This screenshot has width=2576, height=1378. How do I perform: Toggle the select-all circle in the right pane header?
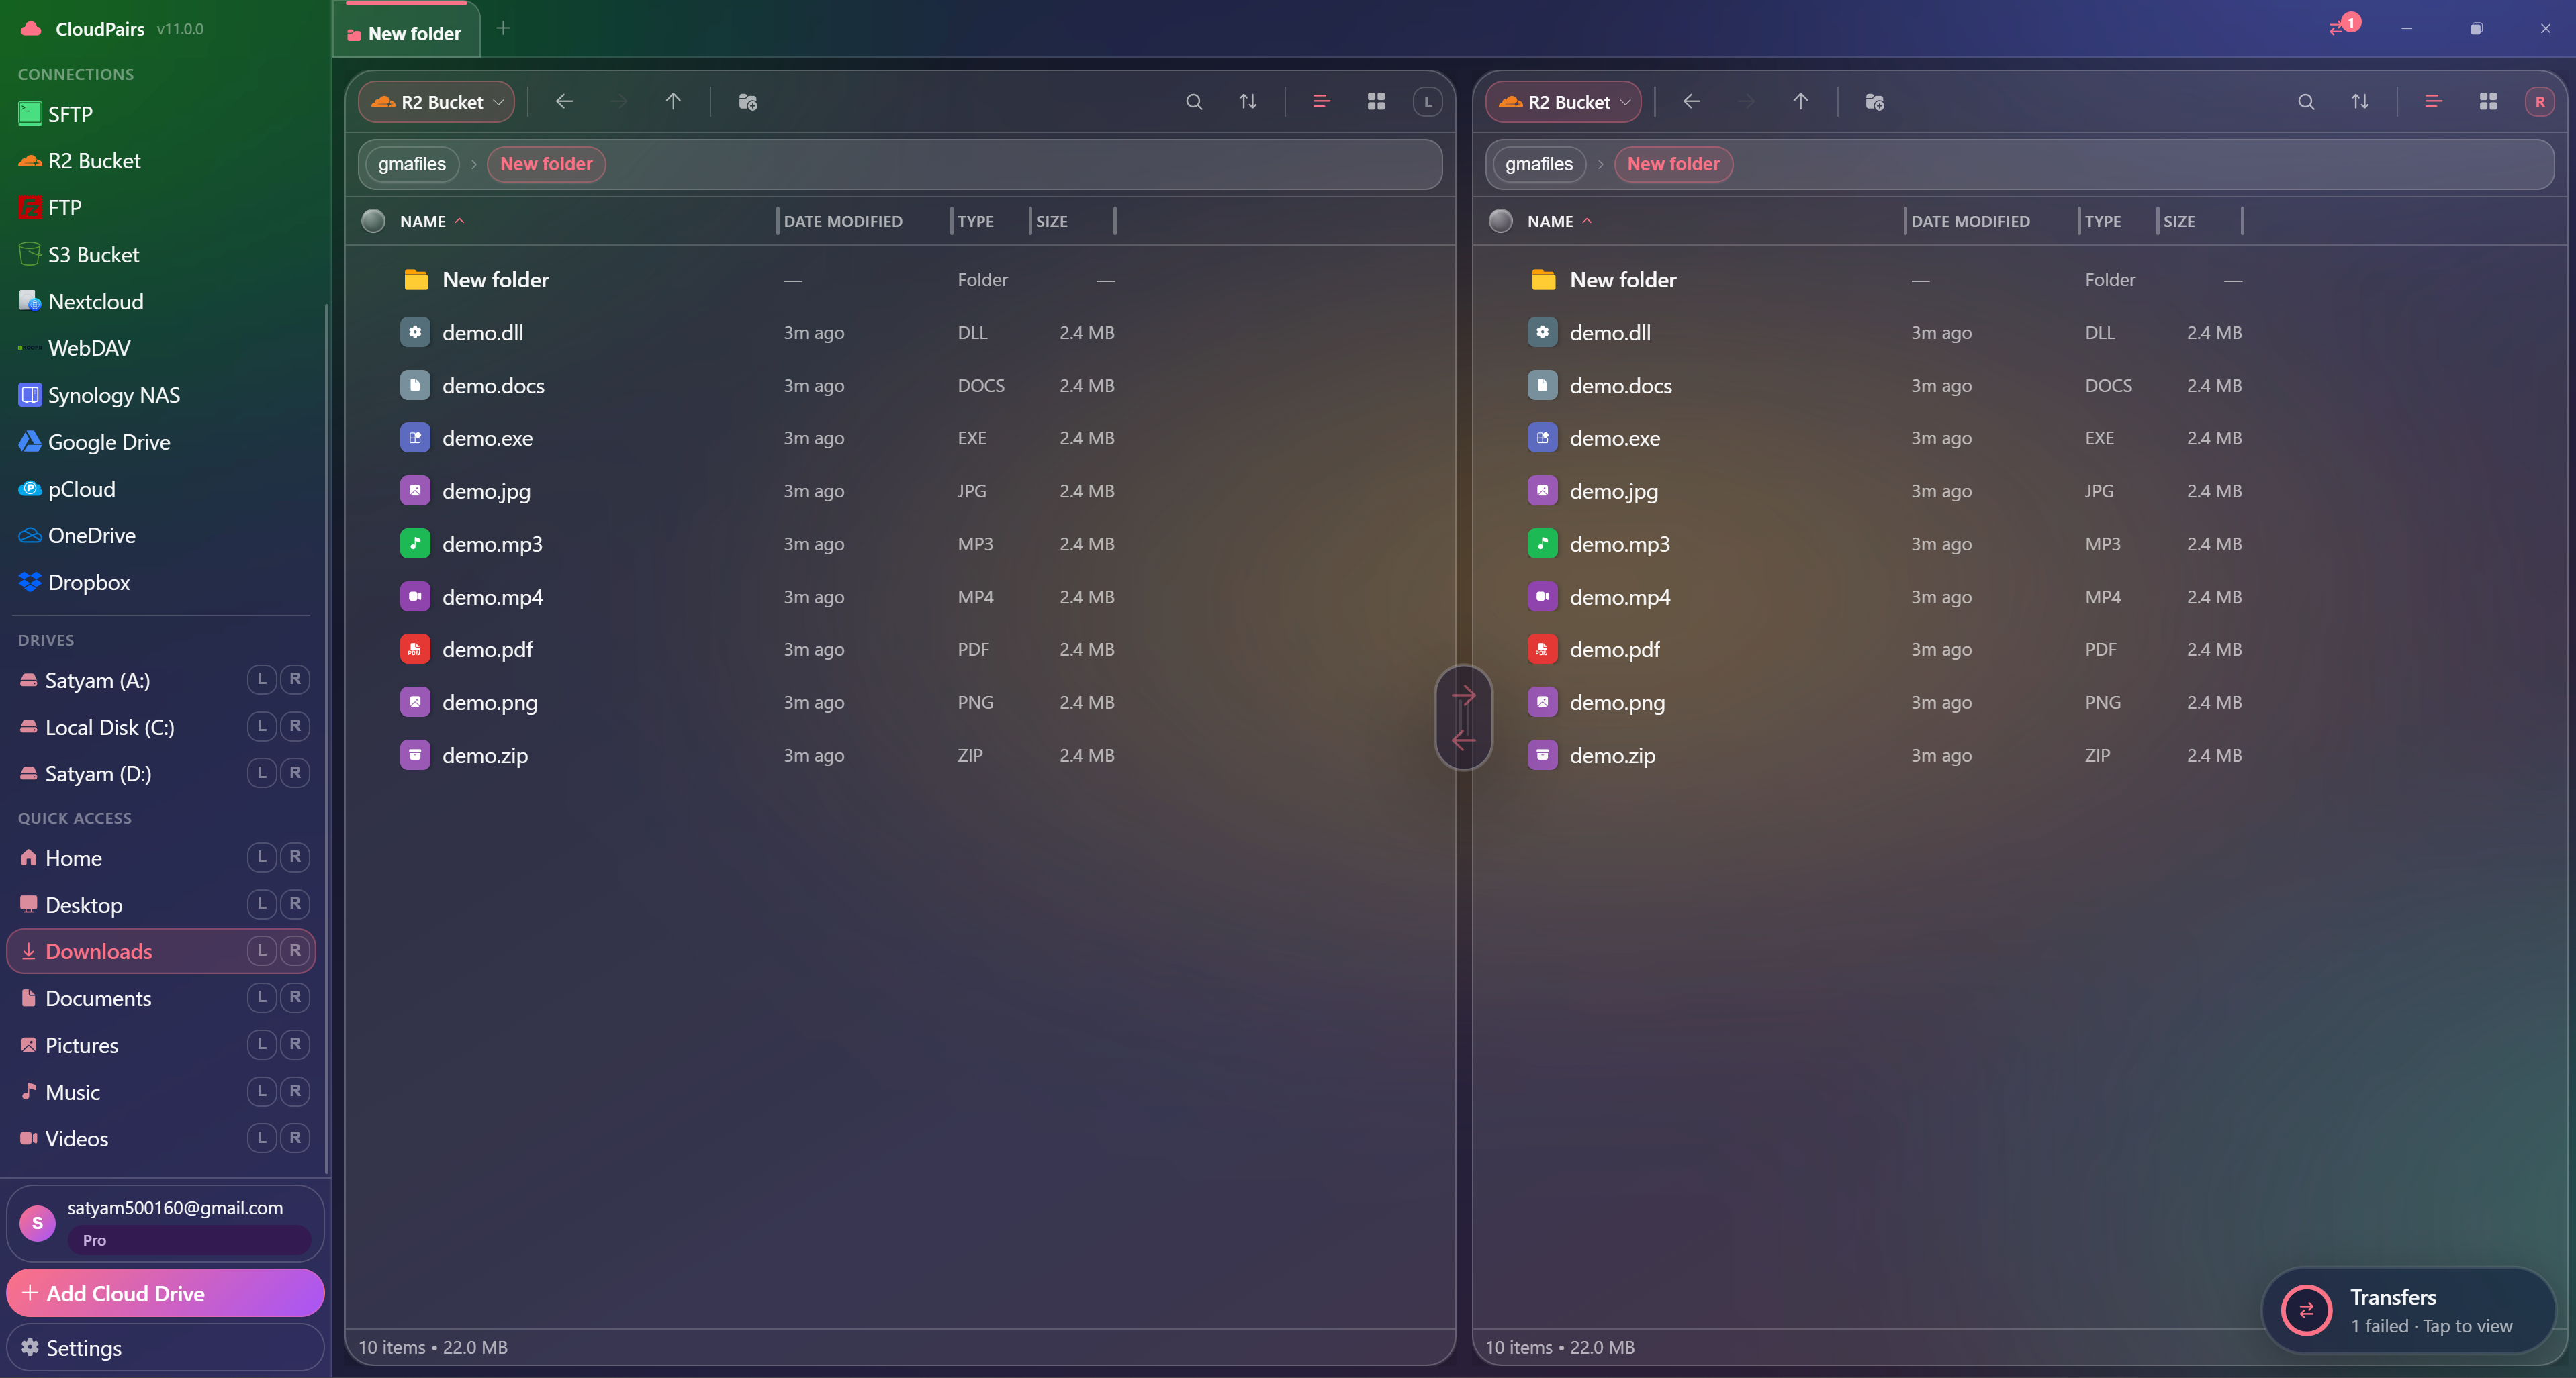(1500, 221)
